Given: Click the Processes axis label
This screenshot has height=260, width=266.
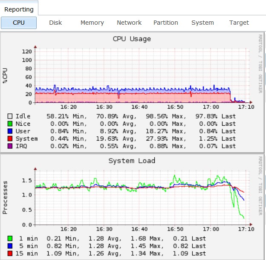Looking at the screenshot, I should (x=5, y=197).
